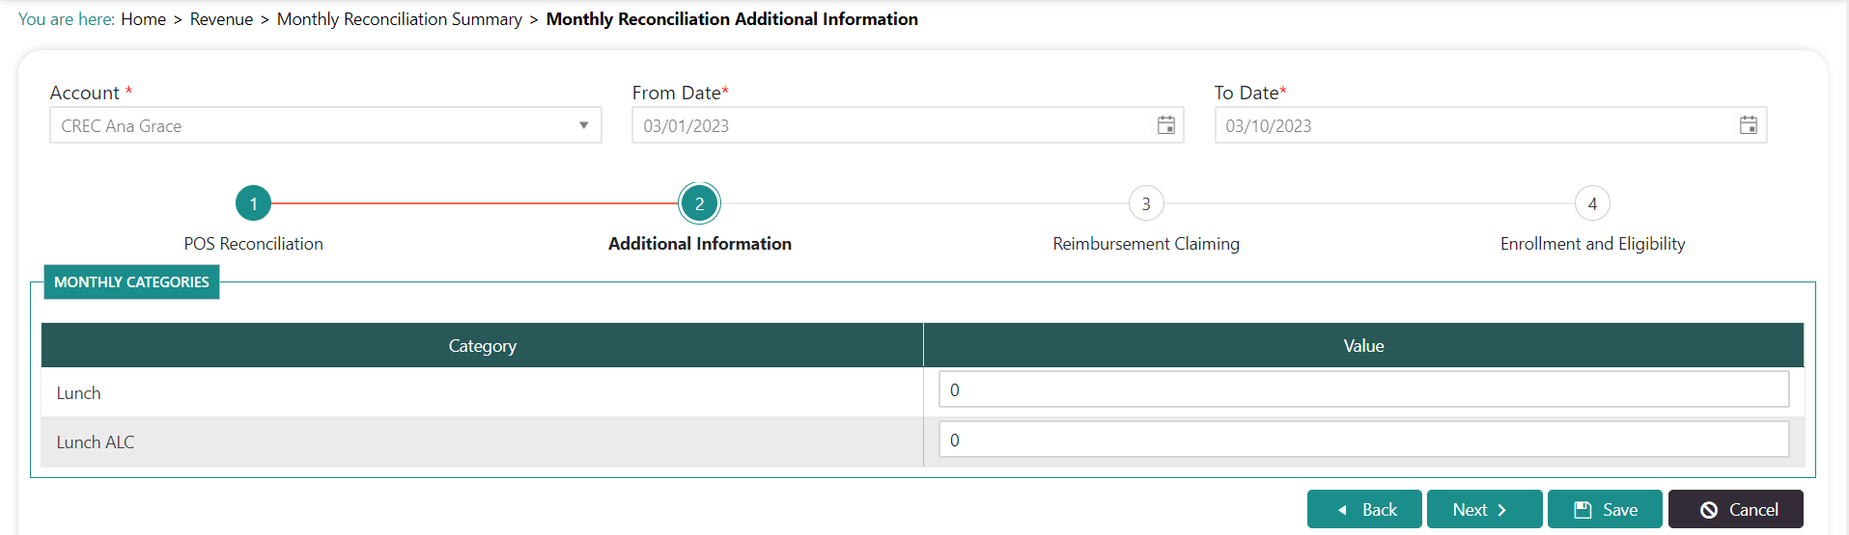
Task: Open Monthly Reconciliation Summary breadcrumb
Action: click(399, 19)
